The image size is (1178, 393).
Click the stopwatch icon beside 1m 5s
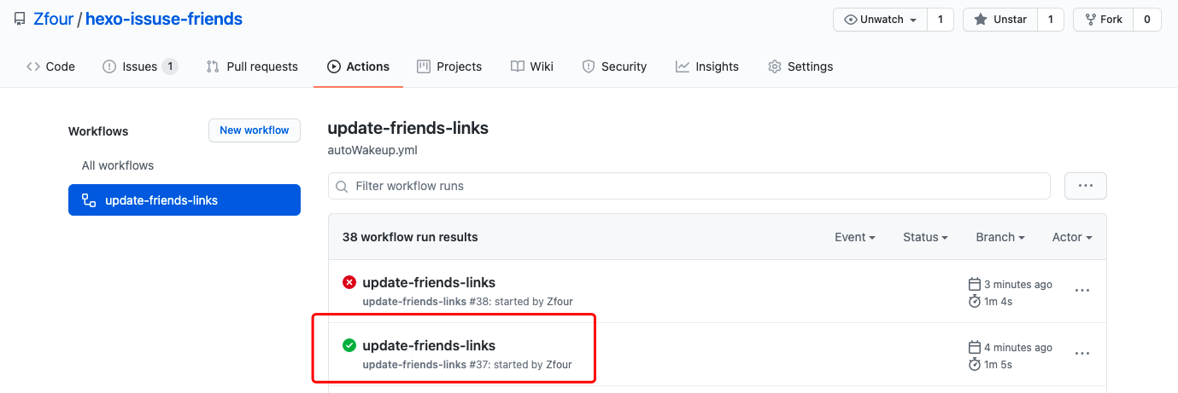pos(974,365)
